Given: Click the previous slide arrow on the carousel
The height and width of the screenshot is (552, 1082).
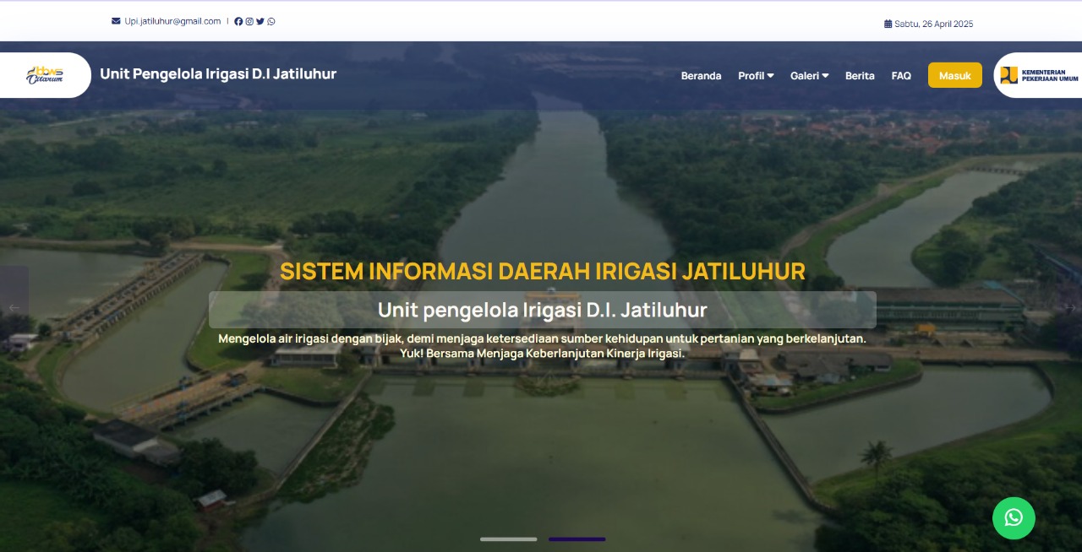Looking at the screenshot, I should 14,308.
